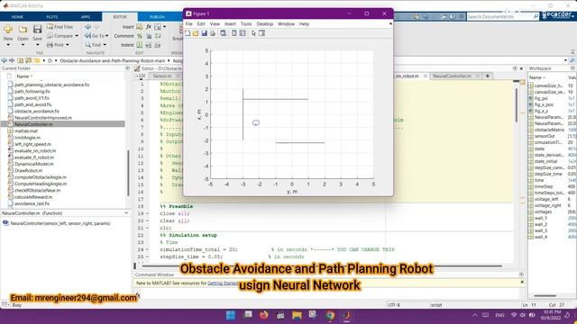This screenshot has width=577, height=324.
Task: Click the fx insert function icon
Action: (148, 27)
